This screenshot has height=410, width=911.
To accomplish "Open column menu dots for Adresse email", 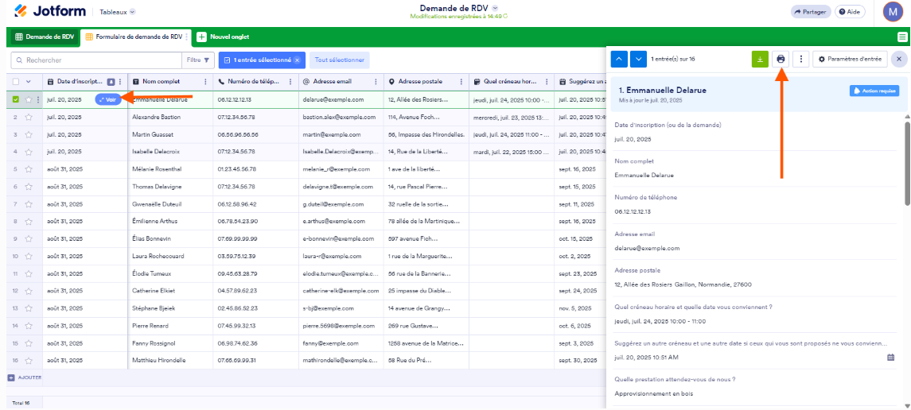I will [x=376, y=82].
